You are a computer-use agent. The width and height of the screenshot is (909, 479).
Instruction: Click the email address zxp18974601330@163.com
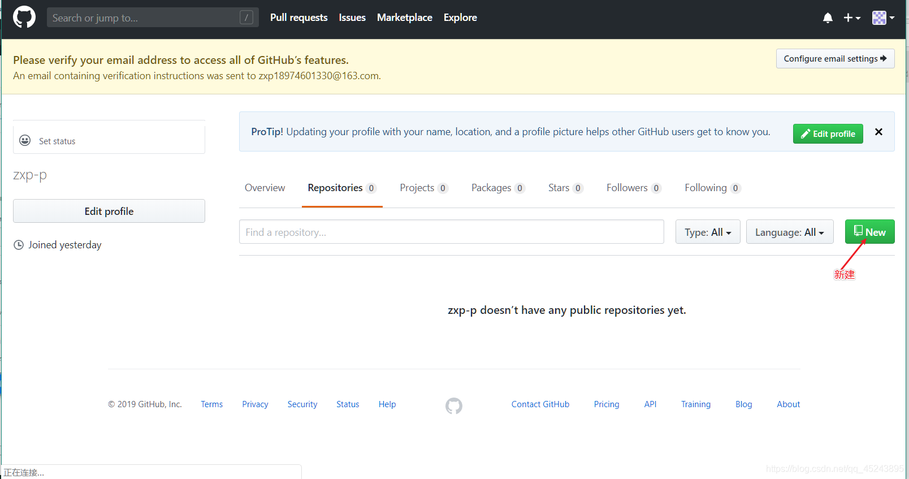coord(319,76)
